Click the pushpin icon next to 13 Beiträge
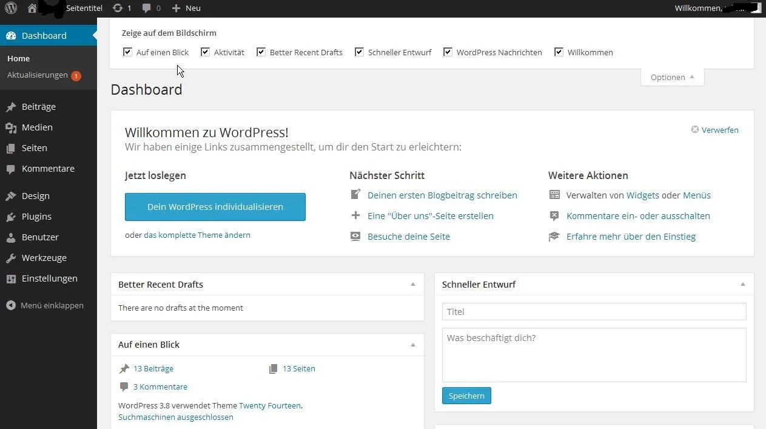766x429 pixels. coord(124,368)
